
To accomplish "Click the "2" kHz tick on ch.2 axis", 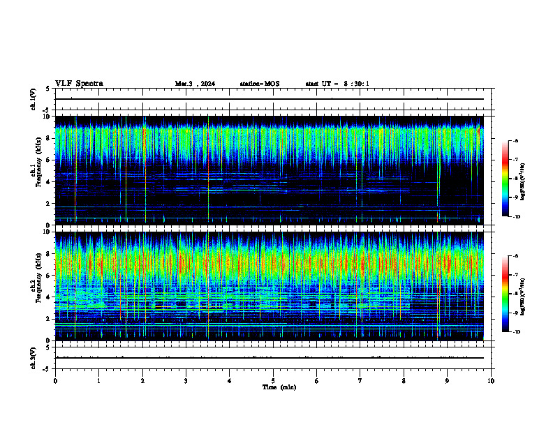I will [49, 319].
